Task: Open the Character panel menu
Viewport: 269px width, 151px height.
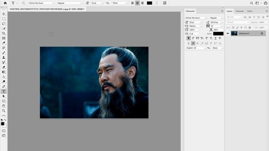Action: click(222, 11)
